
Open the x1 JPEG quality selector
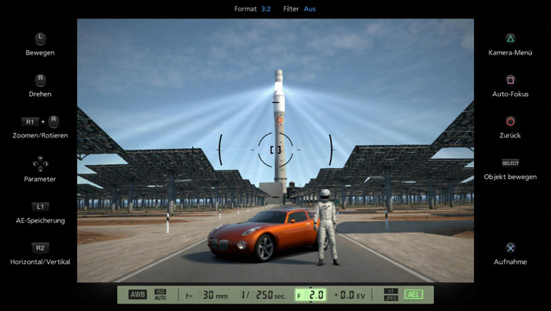391,295
